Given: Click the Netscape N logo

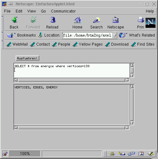Looking at the screenshot, I should click(x=151, y=23).
